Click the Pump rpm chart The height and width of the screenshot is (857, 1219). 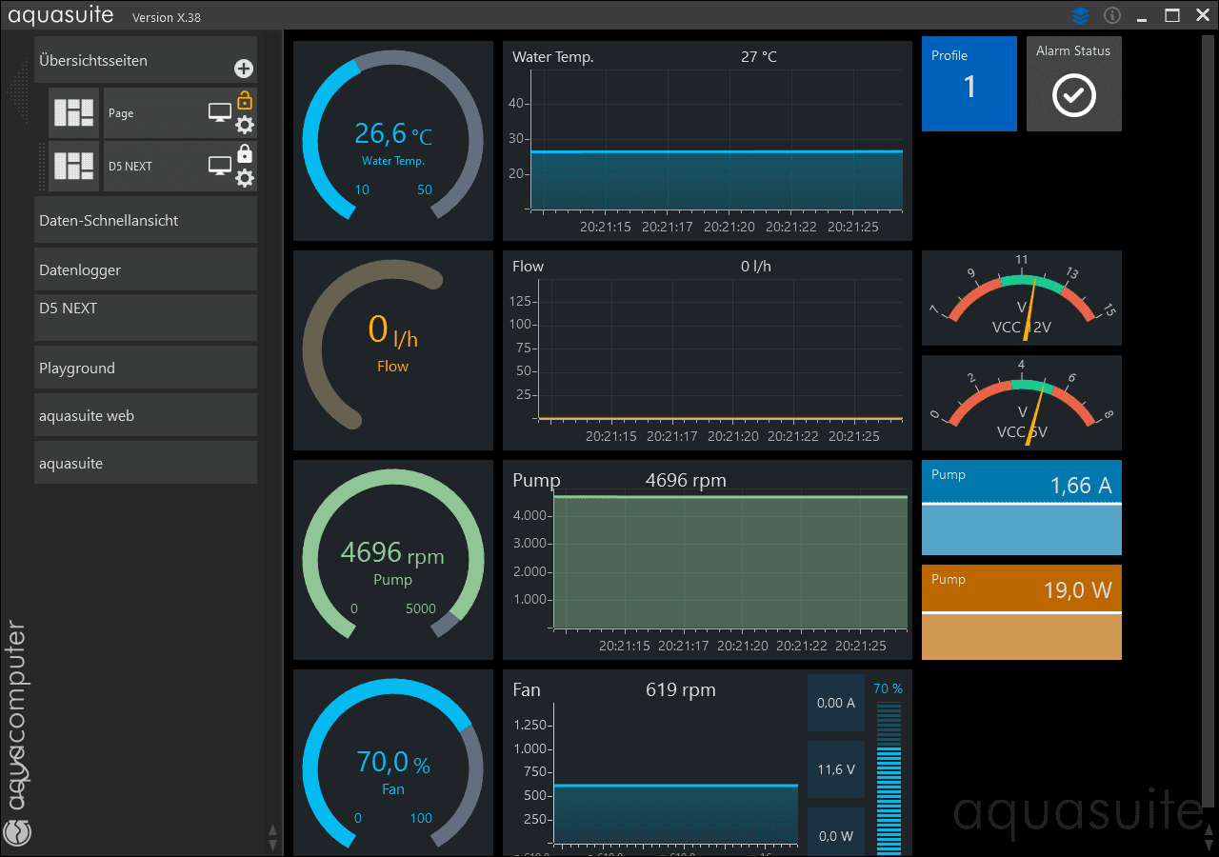(x=708, y=560)
